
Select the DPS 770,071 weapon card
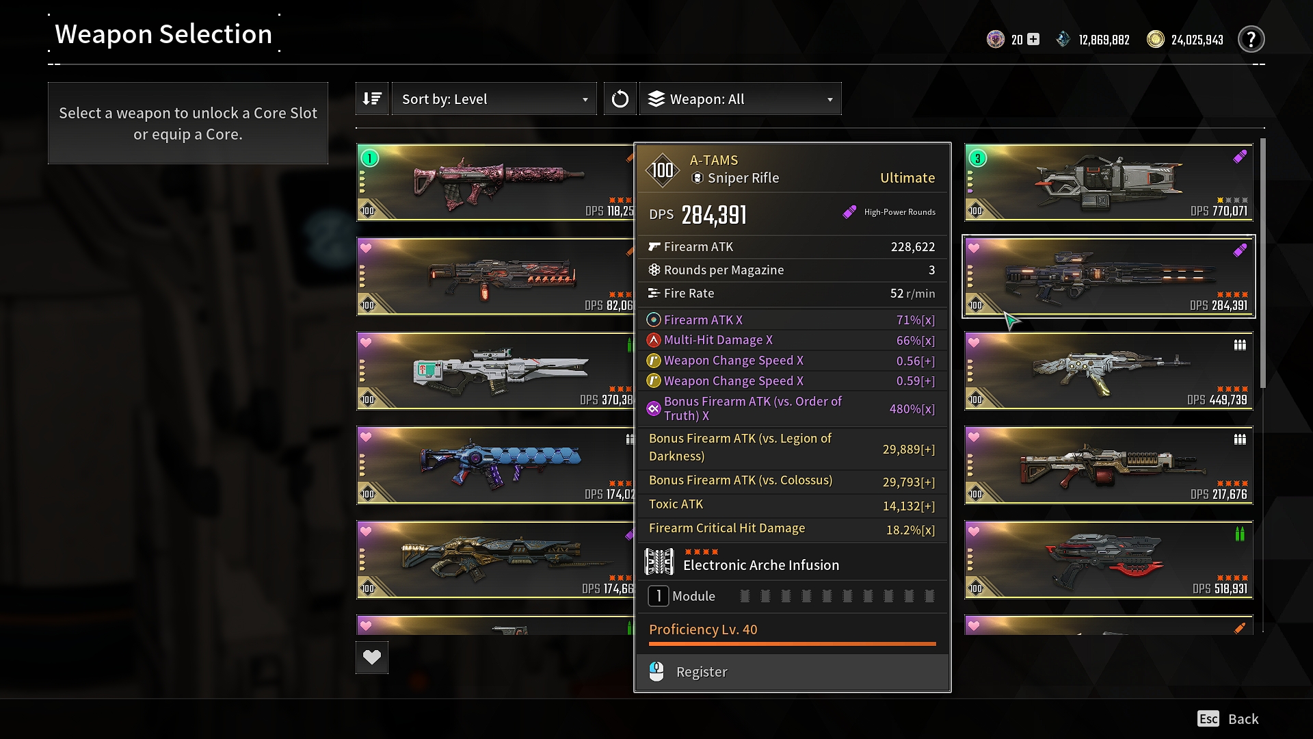(x=1109, y=182)
